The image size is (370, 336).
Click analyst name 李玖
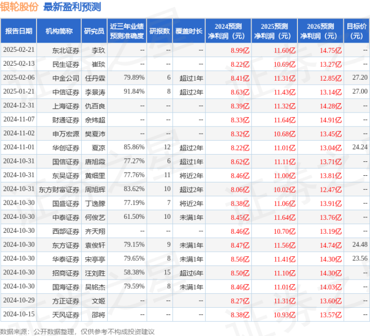(98, 50)
